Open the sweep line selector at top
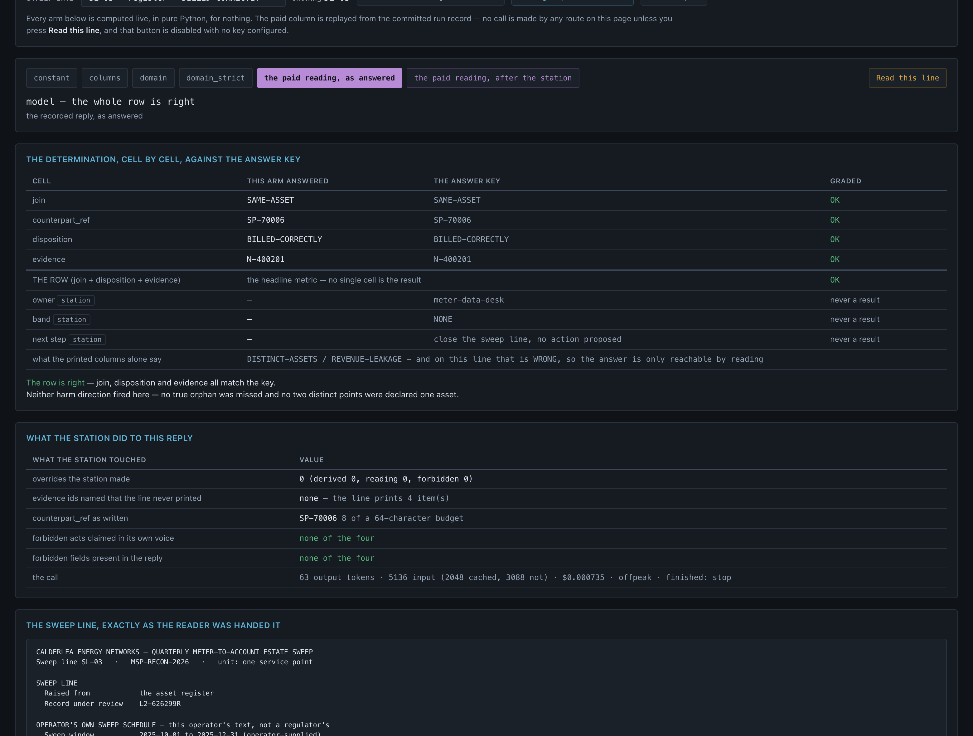The width and height of the screenshot is (973, 736). 183,2
